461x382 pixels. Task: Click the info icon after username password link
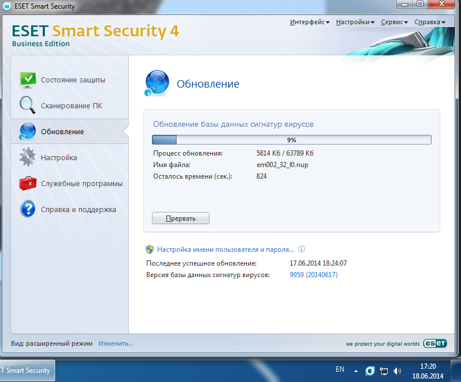(x=302, y=249)
